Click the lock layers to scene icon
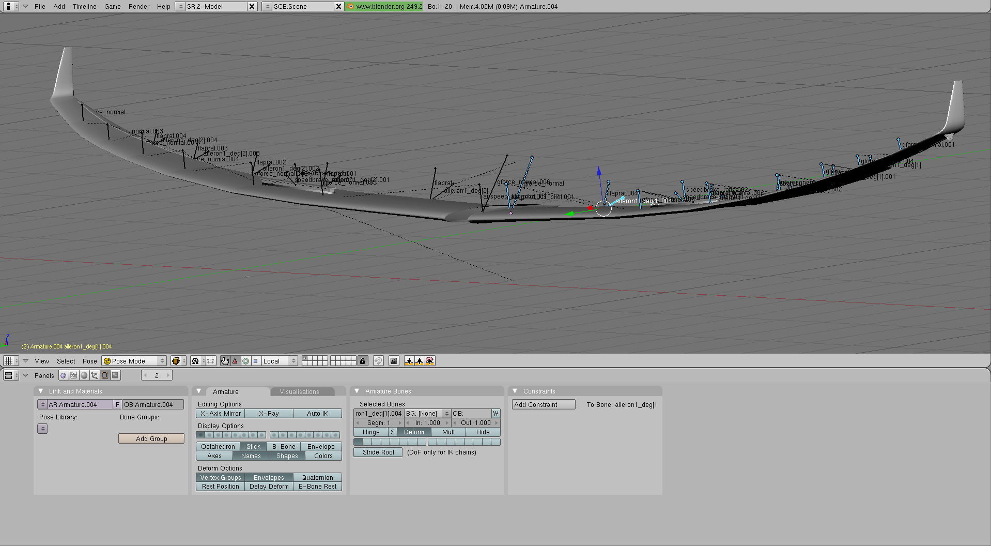This screenshot has width=991, height=546. pos(363,361)
